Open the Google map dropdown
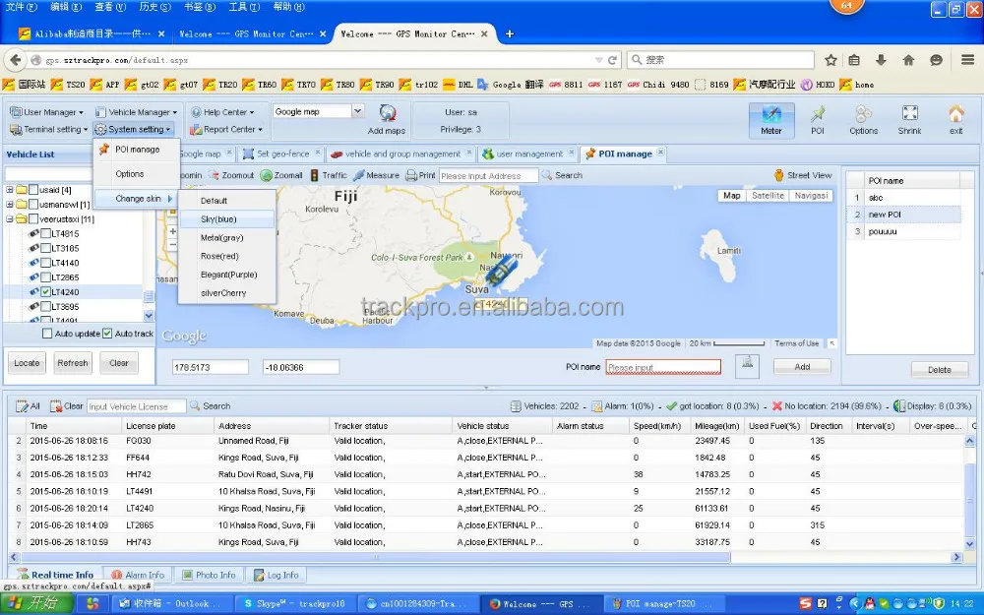 [357, 111]
